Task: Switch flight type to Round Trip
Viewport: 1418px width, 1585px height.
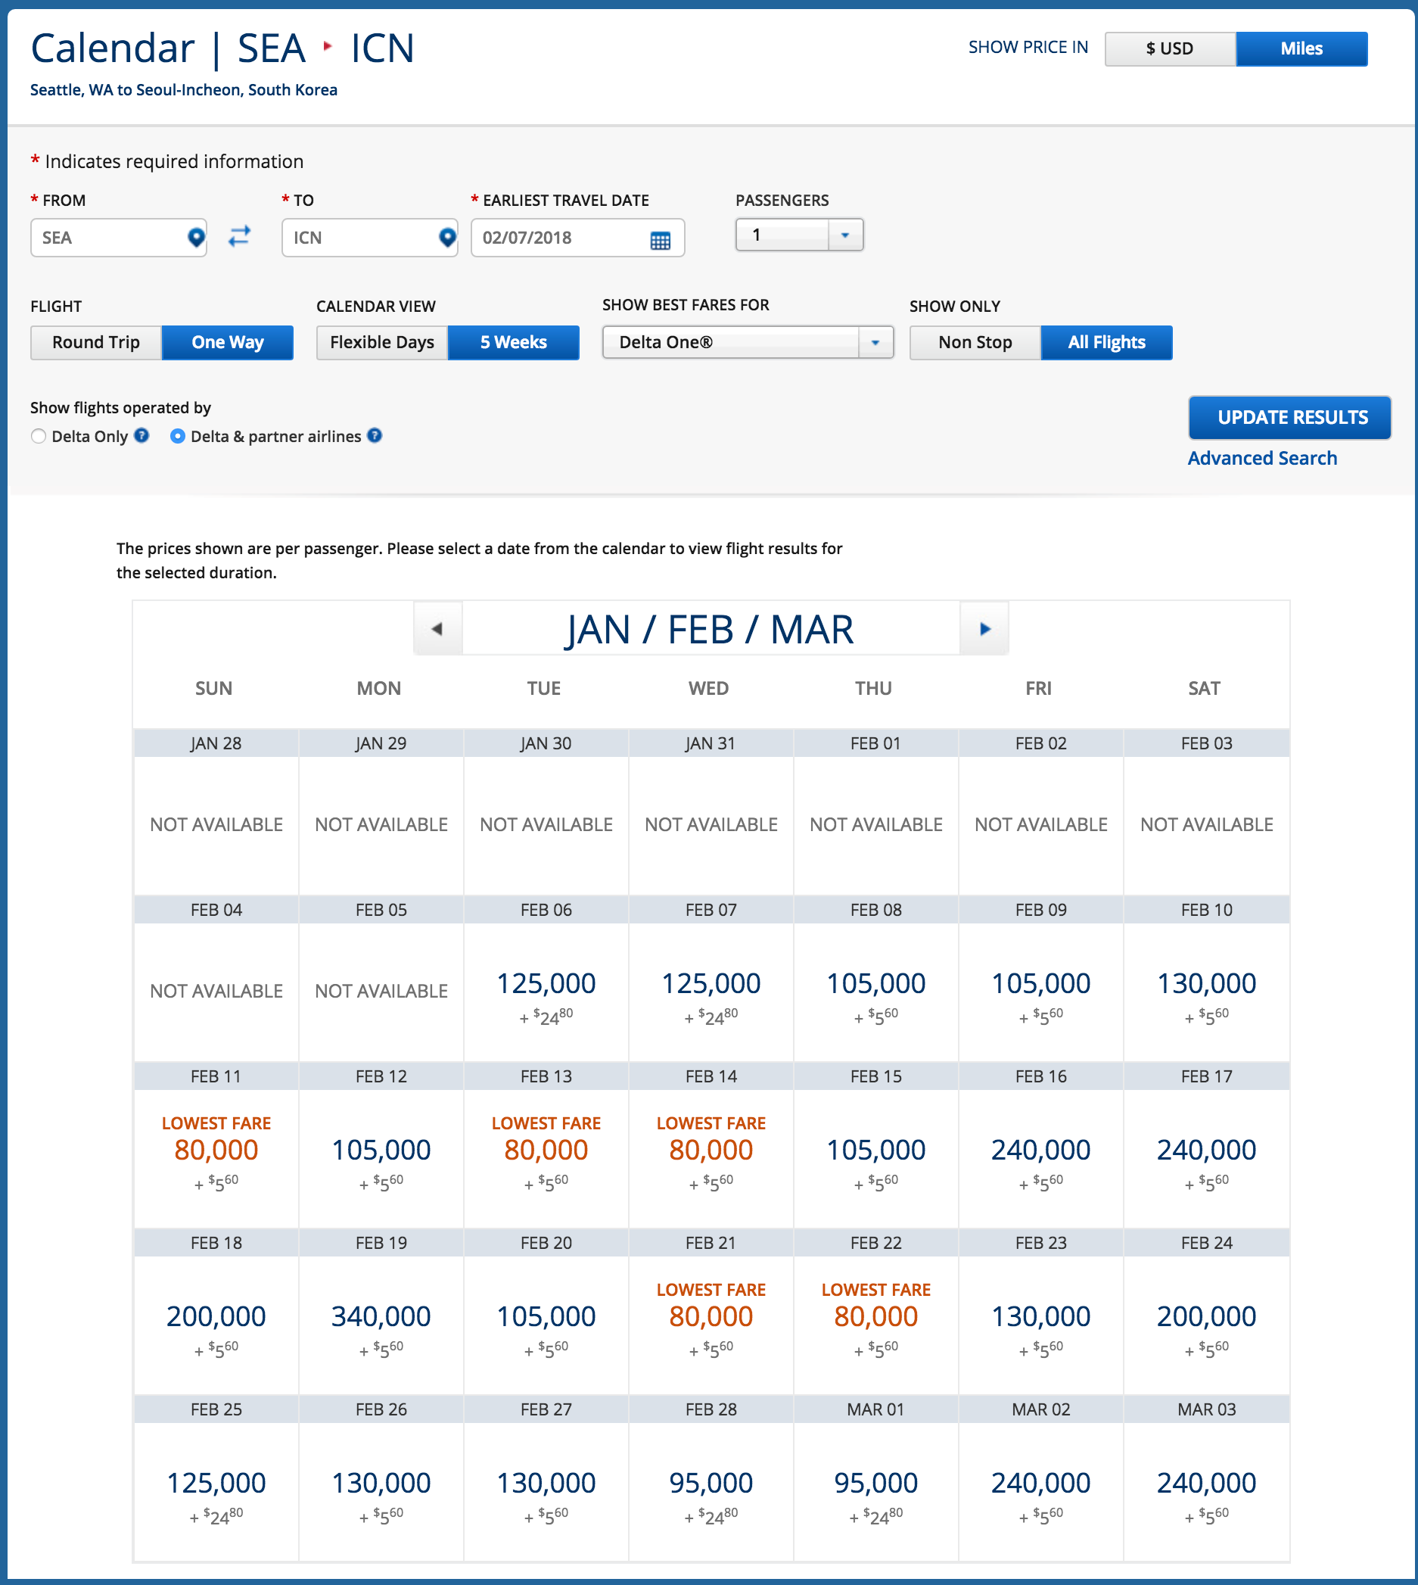Action: (96, 342)
